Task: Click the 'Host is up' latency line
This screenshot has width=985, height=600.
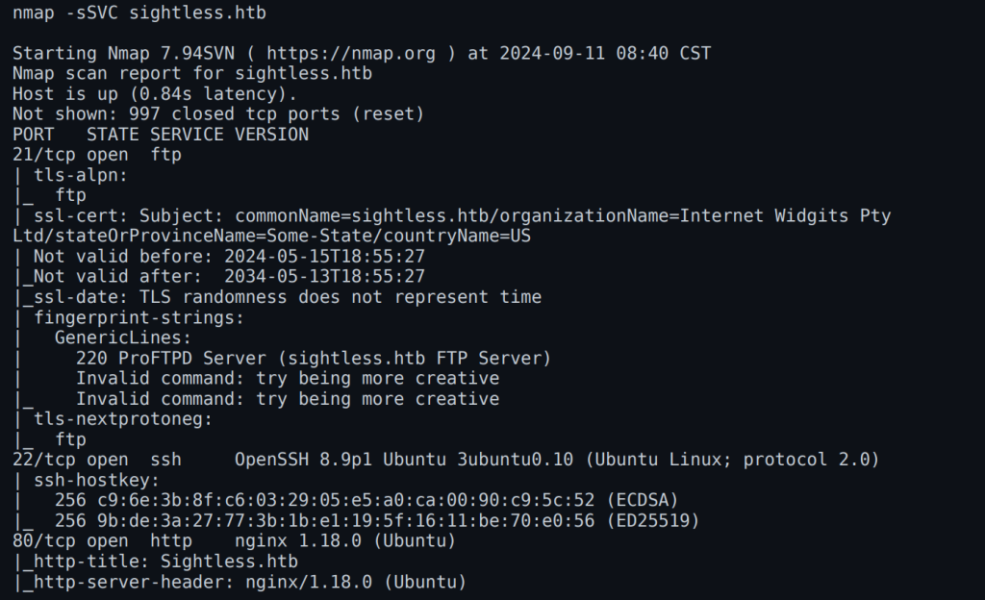Action: coord(154,93)
